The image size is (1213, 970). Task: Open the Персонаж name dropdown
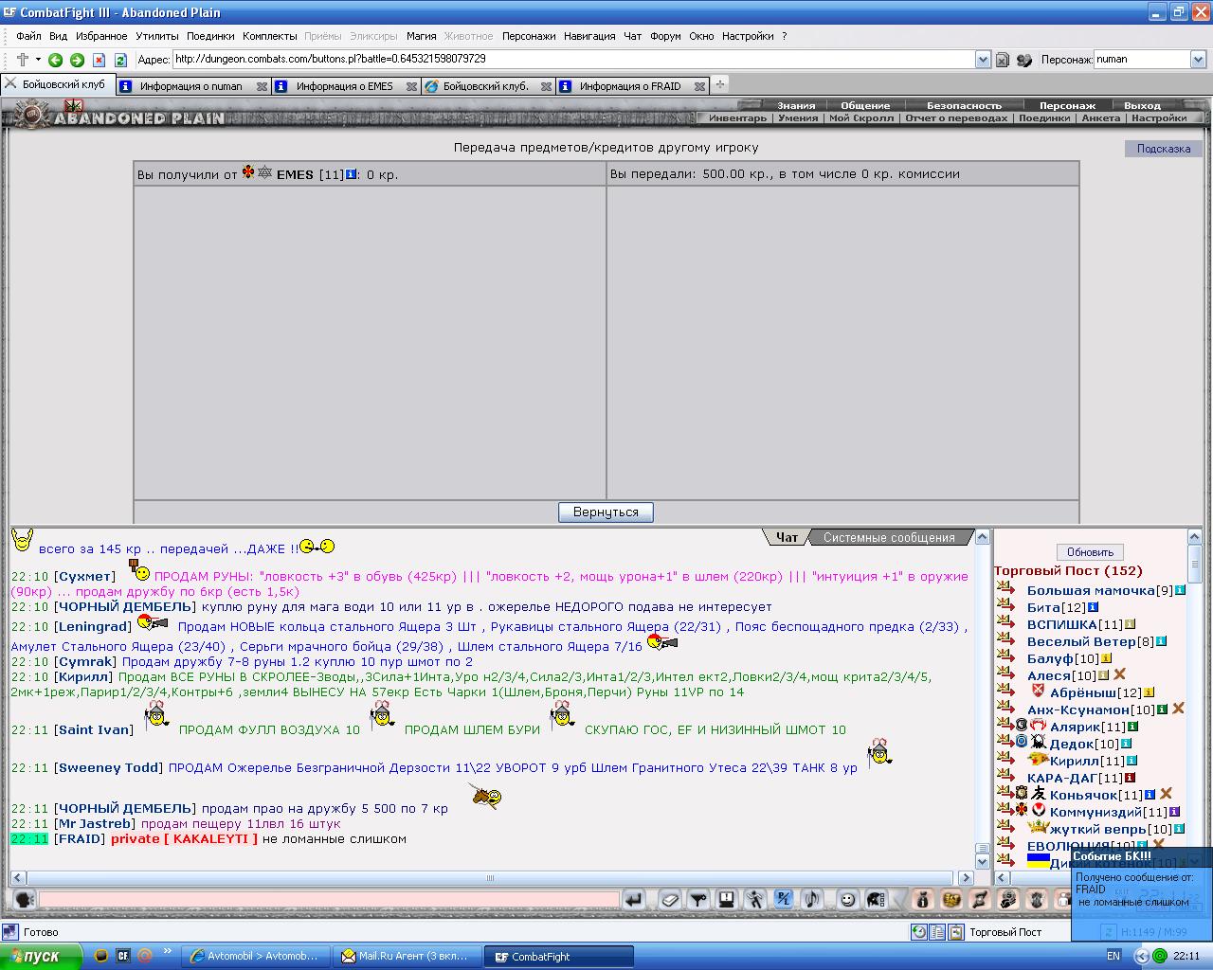pyautogui.click(x=1198, y=59)
